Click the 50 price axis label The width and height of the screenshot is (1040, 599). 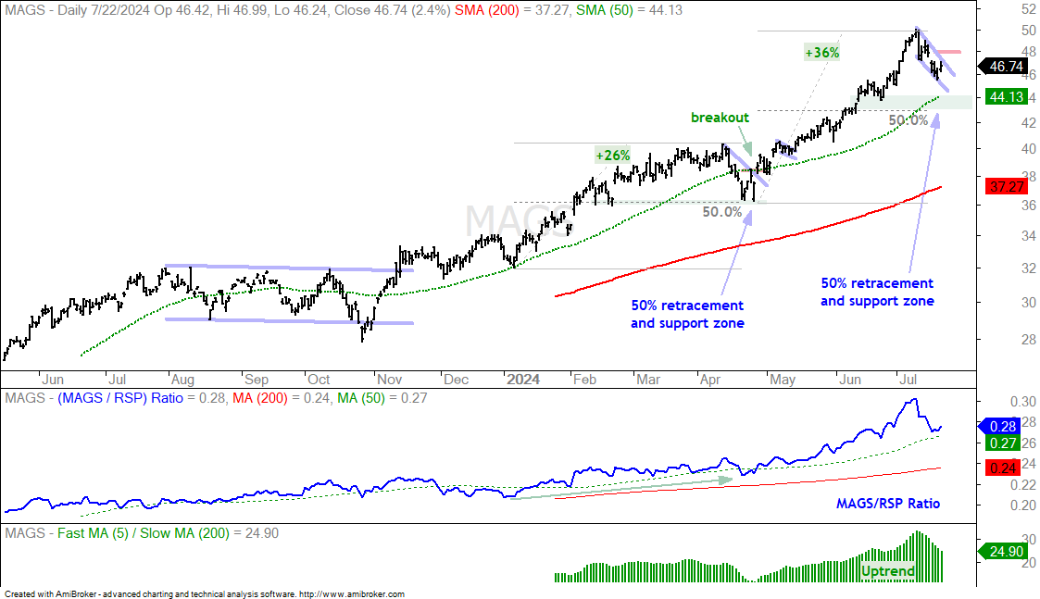[1029, 31]
